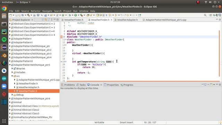The height and width of the screenshot is (125, 222).
Task: Expand the AdapterPattern3 project
Action: coord(10,61)
